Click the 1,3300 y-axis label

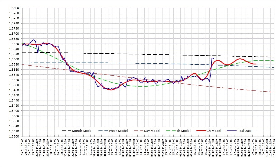click(14, 136)
